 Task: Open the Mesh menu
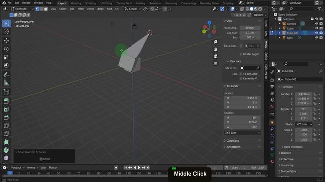81,9
